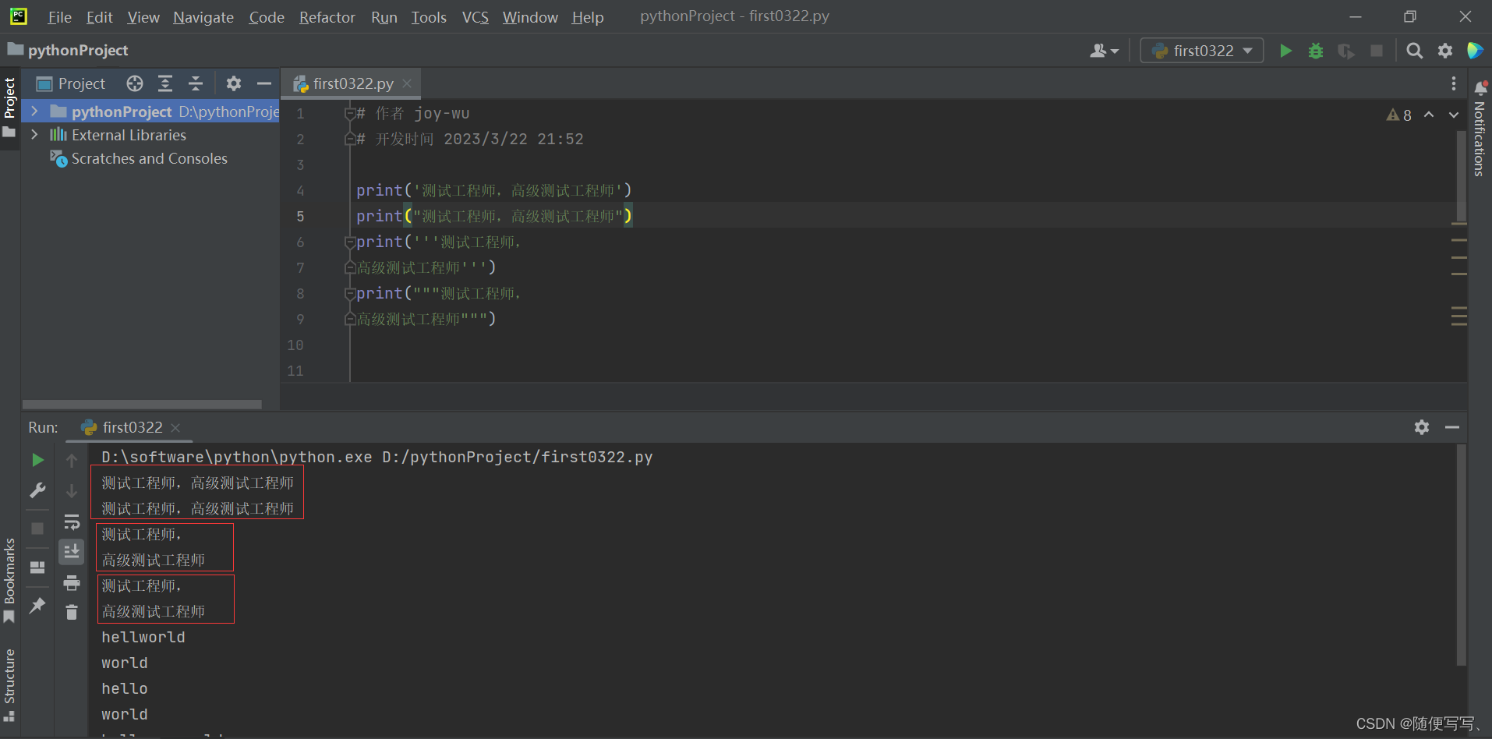Expand all in Project panel
Screen dimensions: 1492x739
click(165, 83)
